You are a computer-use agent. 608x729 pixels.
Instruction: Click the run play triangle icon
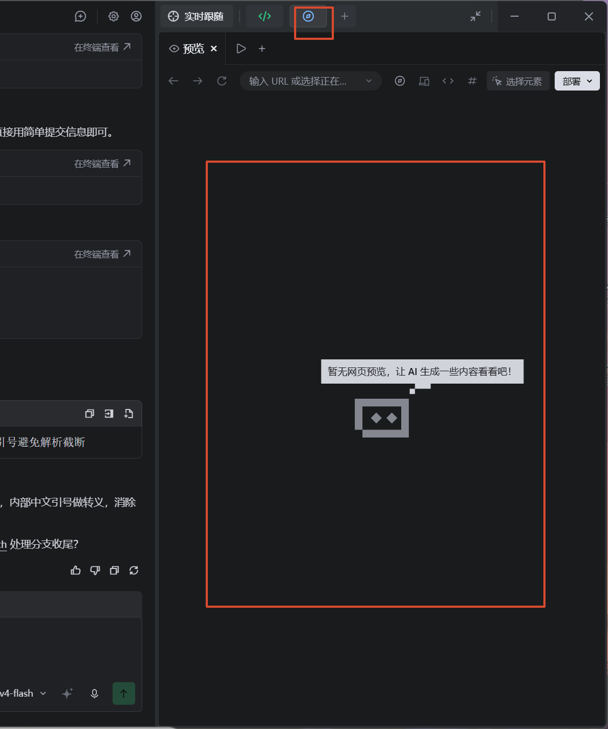tap(241, 48)
